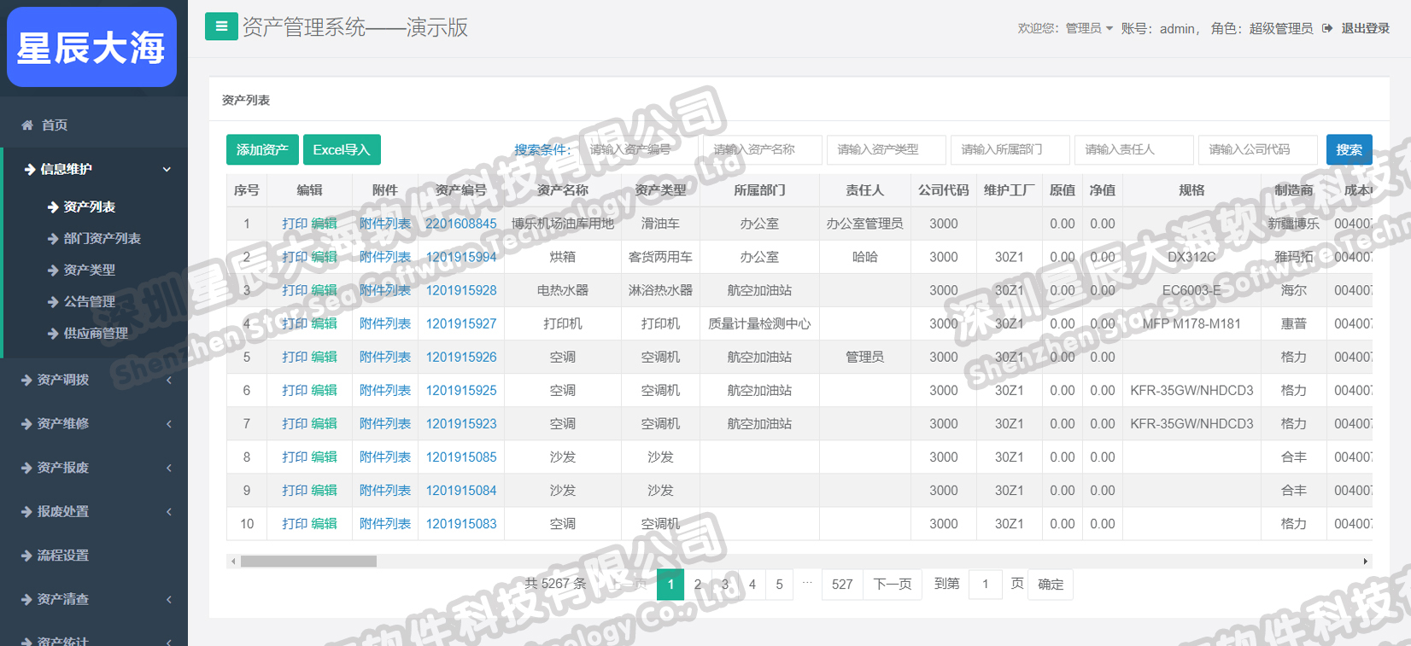Go to page 5 in pagination
This screenshot has height=646, width=1411.
point(779,584)
